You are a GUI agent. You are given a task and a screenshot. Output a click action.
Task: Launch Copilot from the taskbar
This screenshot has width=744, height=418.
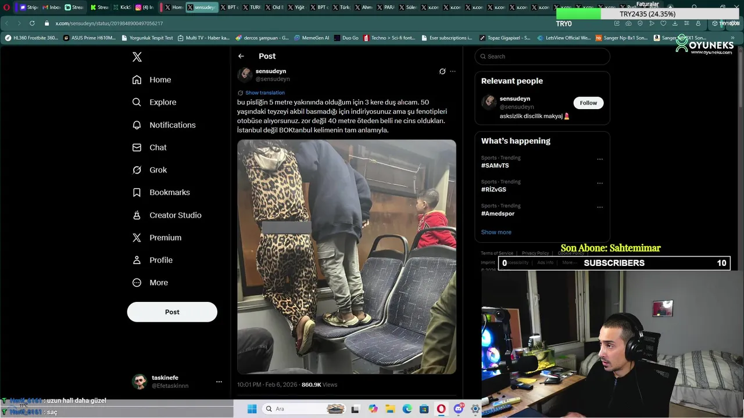pyautogui.click(x=373, y=409)
